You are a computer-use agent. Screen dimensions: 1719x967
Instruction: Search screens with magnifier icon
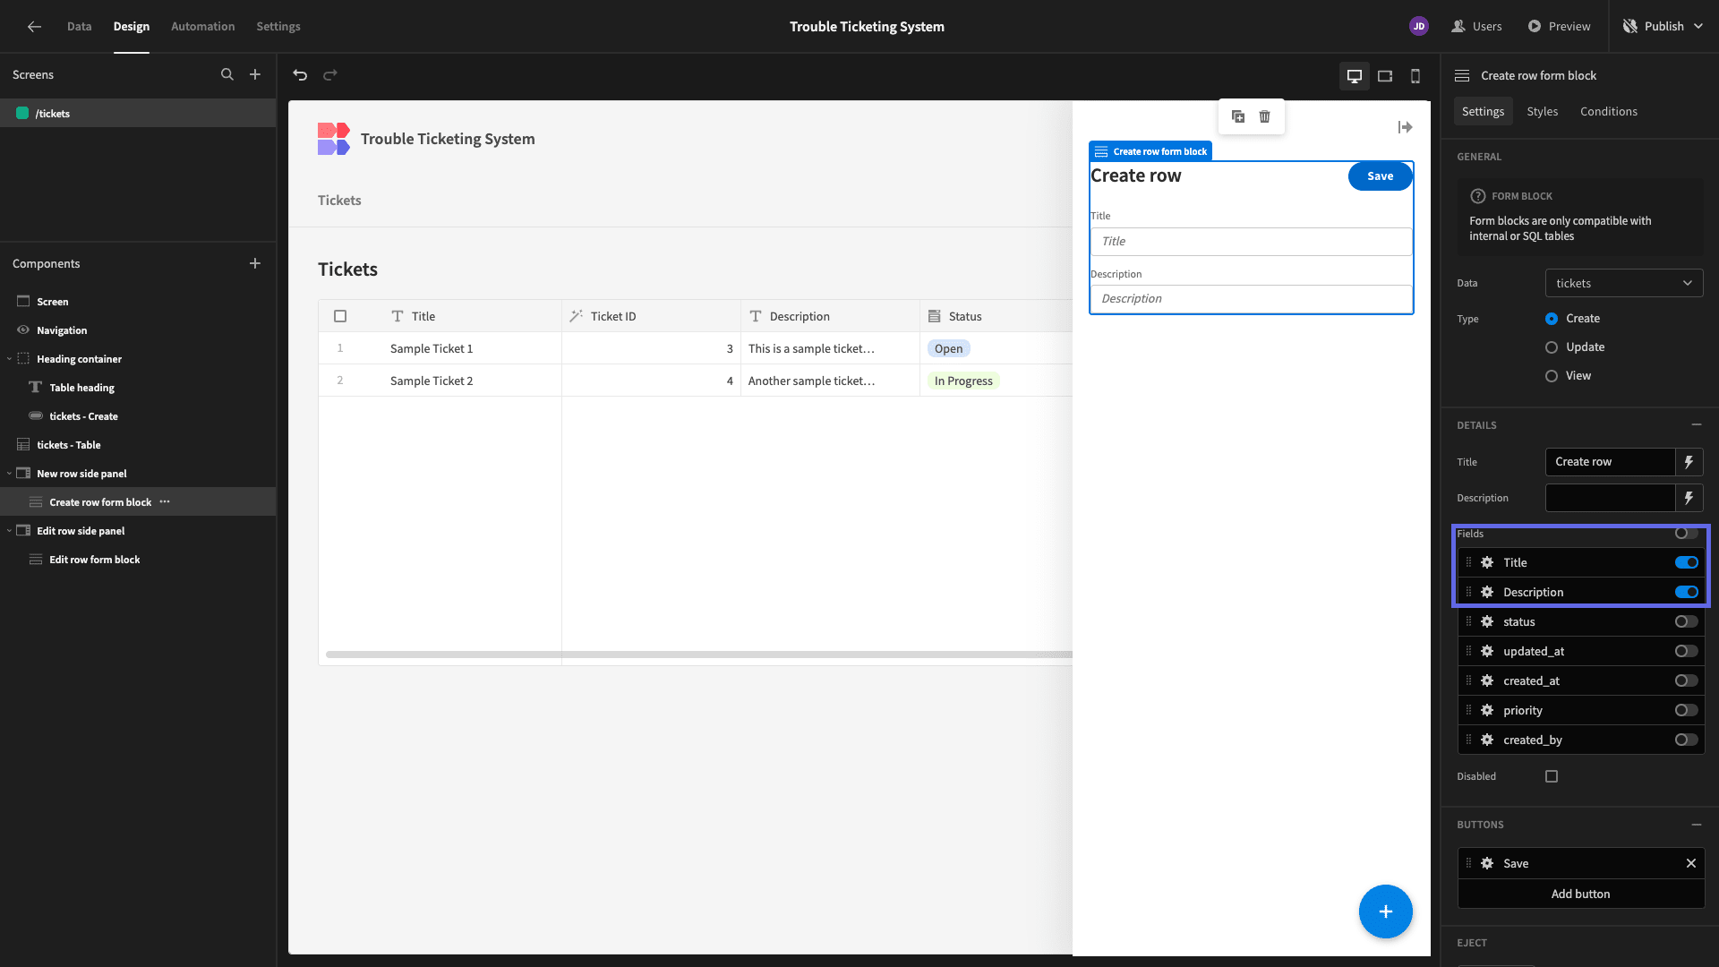[227, 74]
